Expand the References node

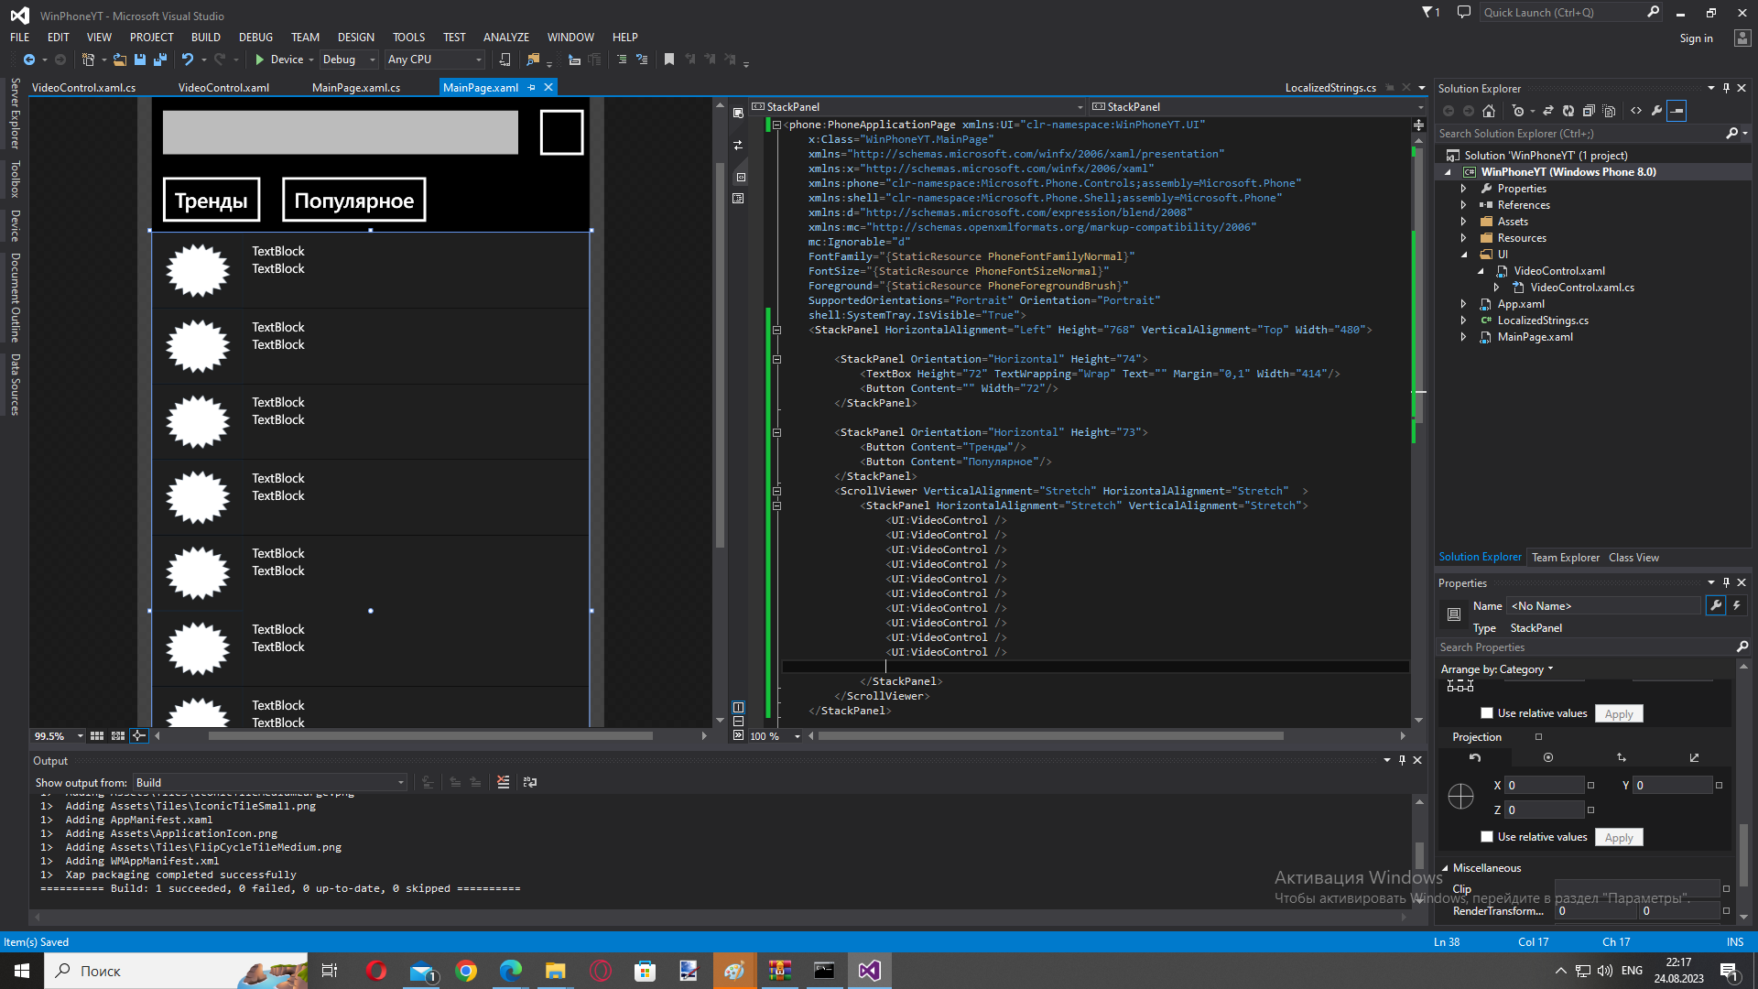point(1463,205)
